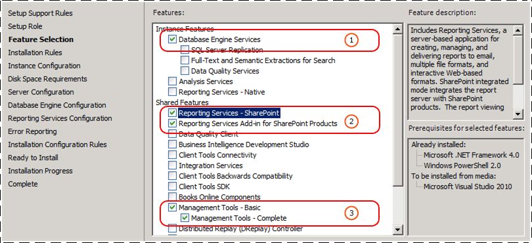532x243 pixels.
Task: Select Ready to Install step
Action: pyautogui.click(x=33, y=158)
